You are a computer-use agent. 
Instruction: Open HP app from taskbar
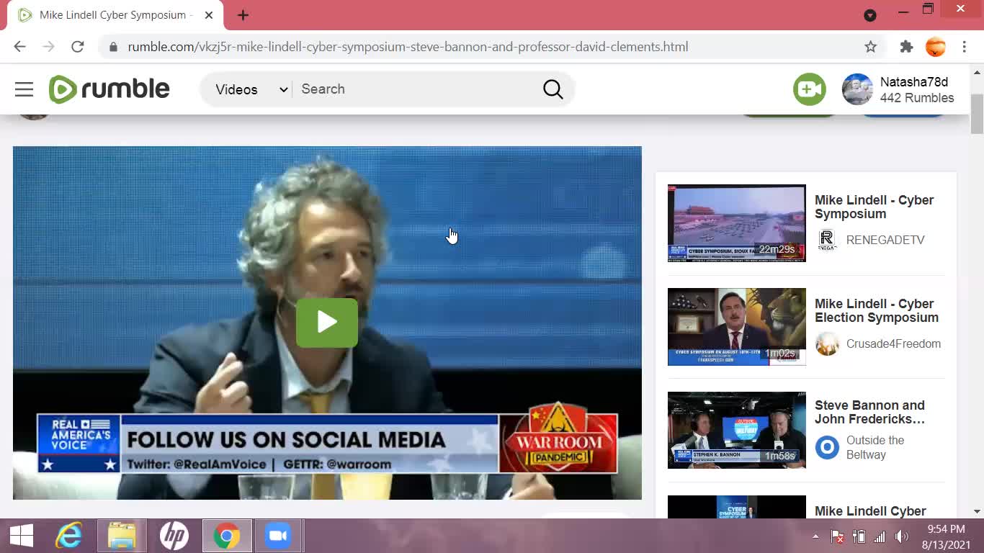coord(174,536)
